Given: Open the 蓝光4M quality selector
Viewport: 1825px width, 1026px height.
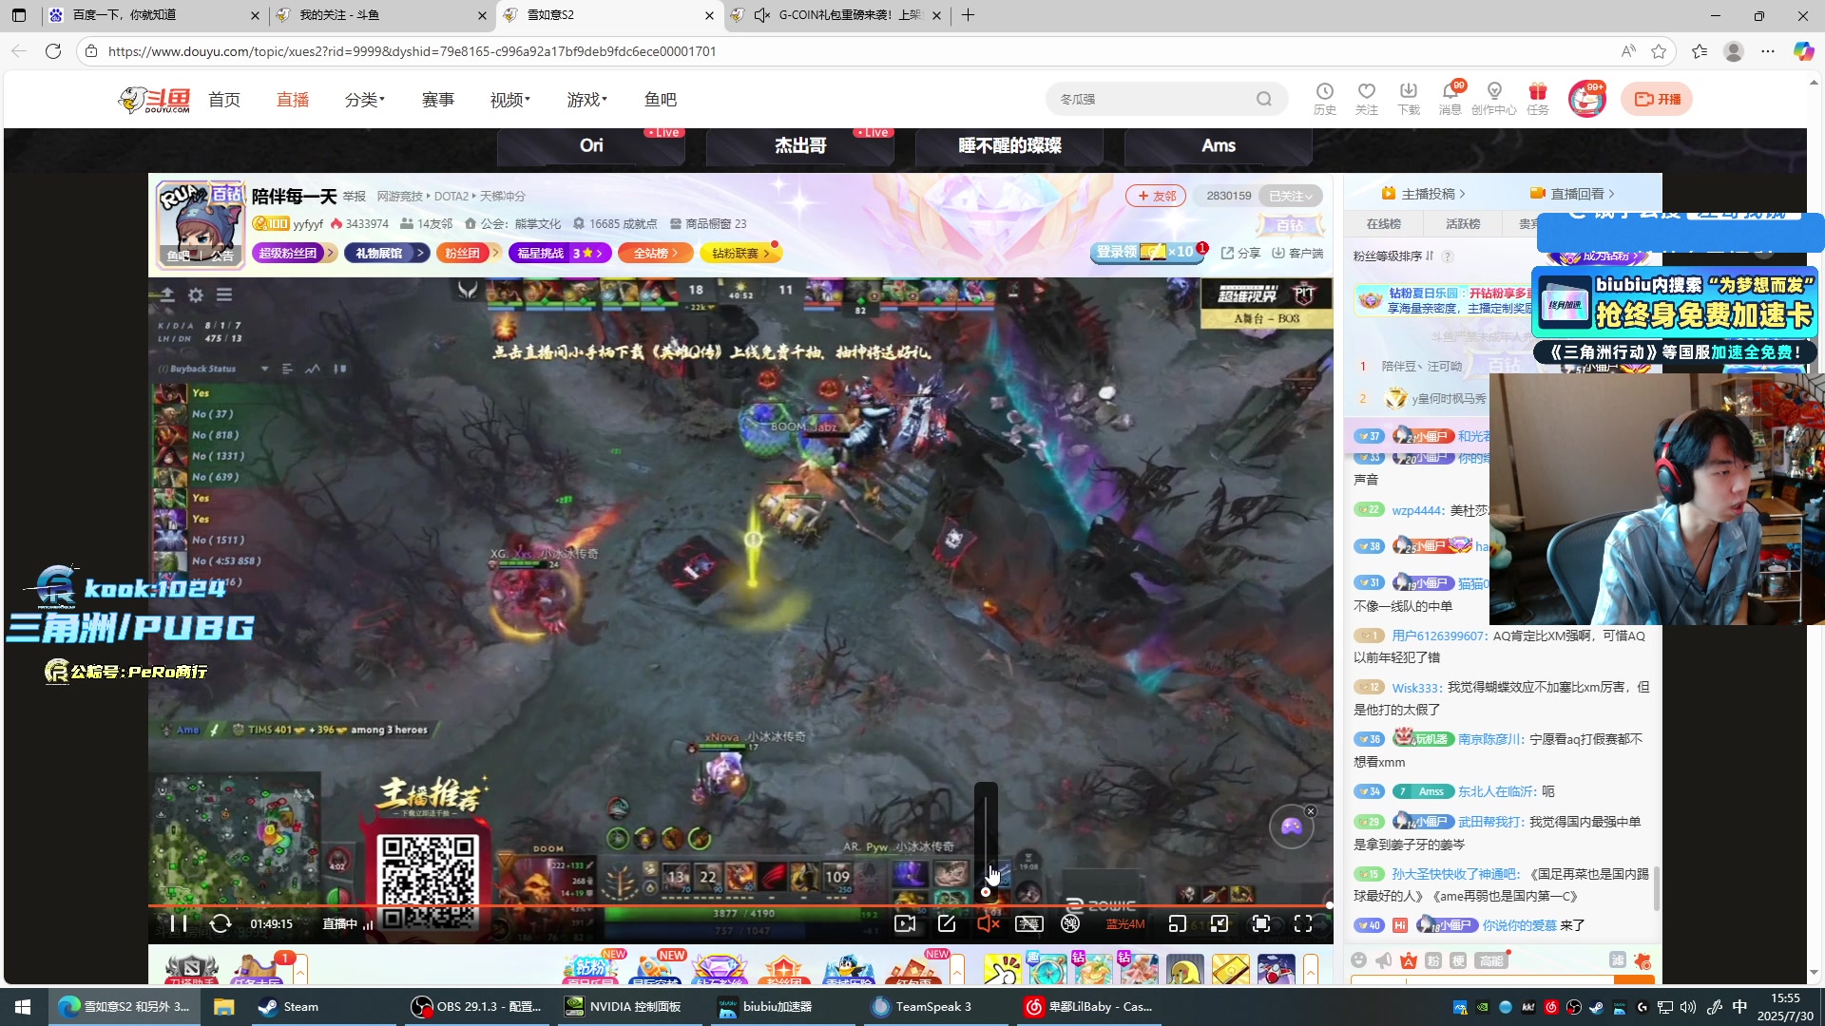Looking at the screenshot, I should tap(1125, 924).
